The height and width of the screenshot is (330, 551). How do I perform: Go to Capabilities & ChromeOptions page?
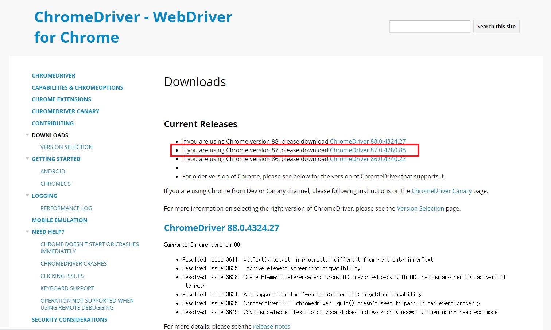77,87
